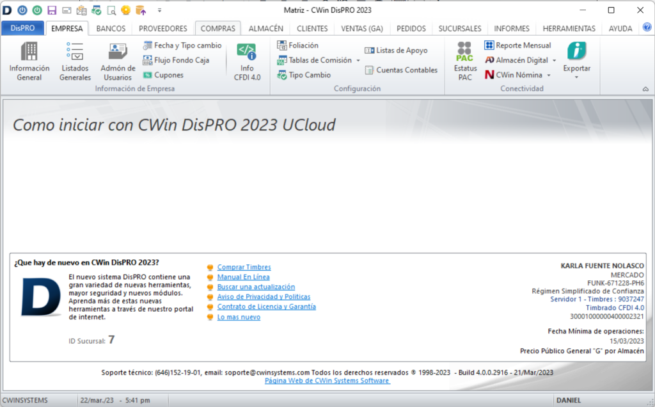Open the Cuentas Contables configuration
This screenshot has width=655, height=407.
point(400,70)
